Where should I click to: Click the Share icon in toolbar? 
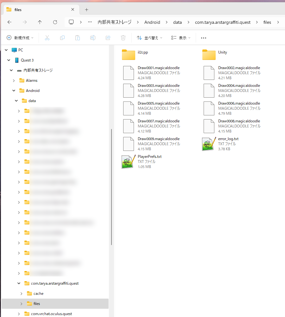(x=108, y=38)
